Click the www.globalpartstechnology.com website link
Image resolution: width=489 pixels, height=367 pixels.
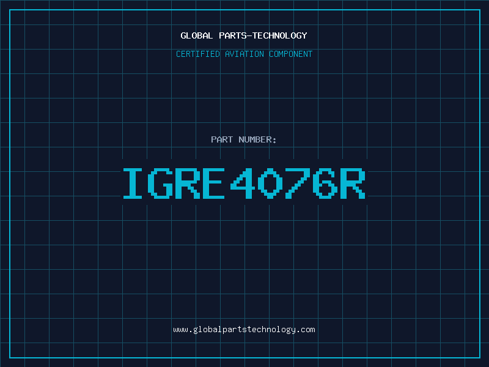[x=244, y=330]
